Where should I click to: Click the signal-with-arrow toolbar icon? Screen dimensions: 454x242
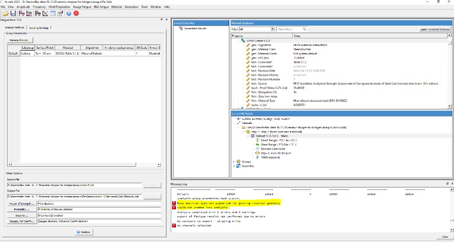click(x=38, y=13)
